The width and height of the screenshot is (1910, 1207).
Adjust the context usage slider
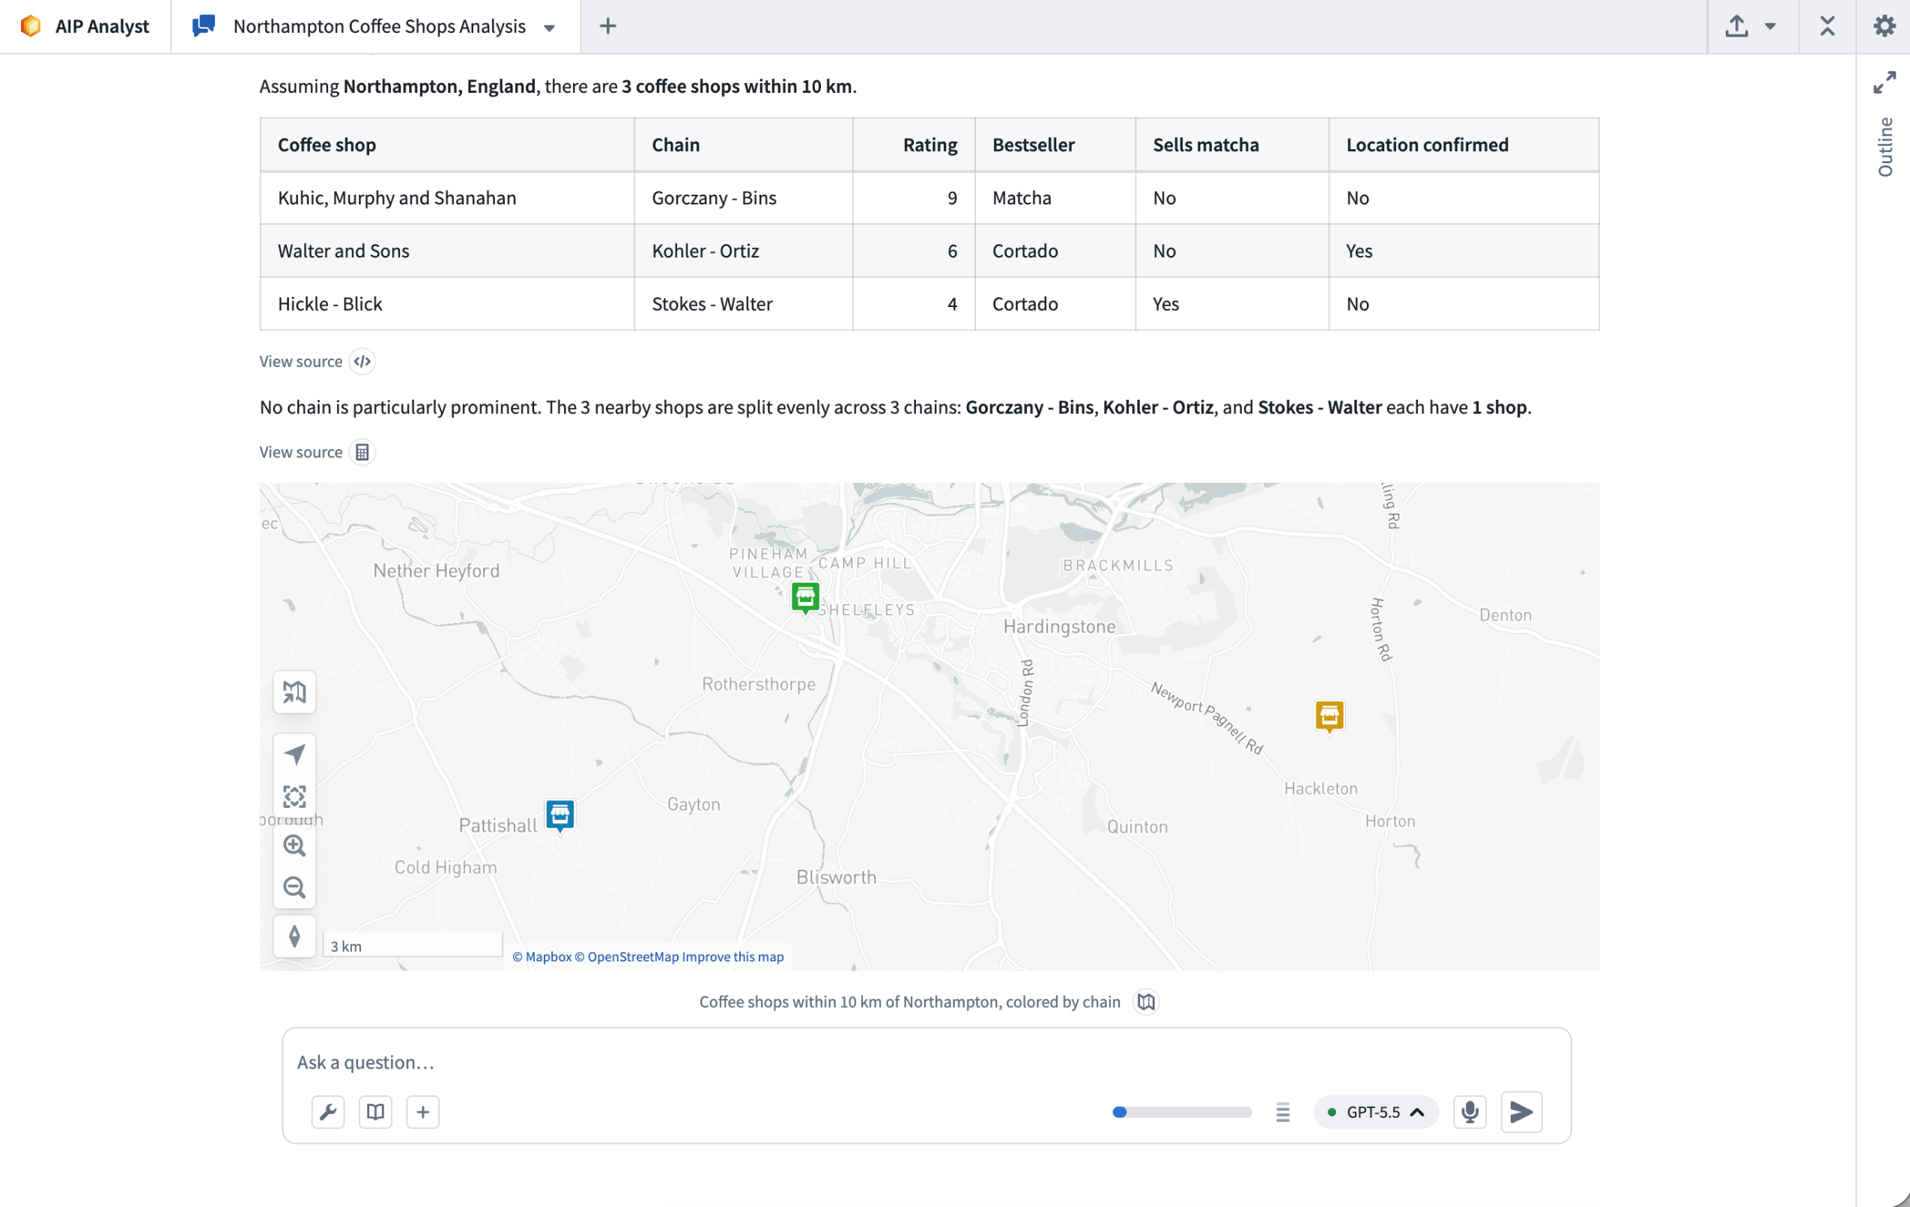[x=1182, y=1112]
